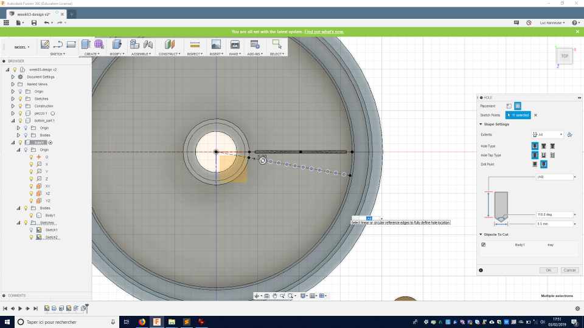
Task: Open dropdown arrow of 118.0 deg field
Action: pyautogui.click(x=575, y=214)
